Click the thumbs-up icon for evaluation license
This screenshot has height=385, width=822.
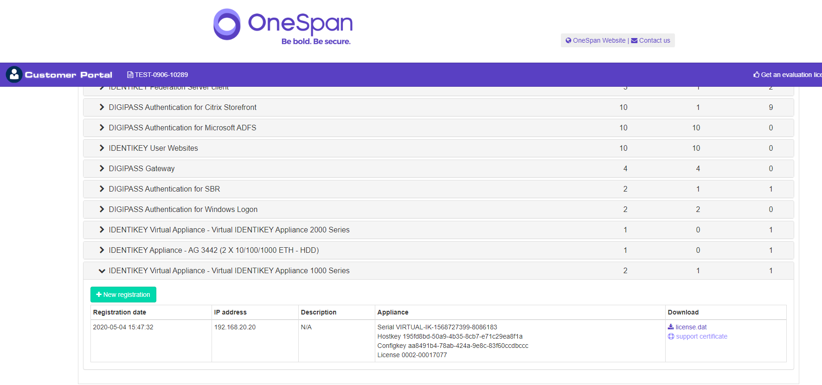tap(757, 74)
